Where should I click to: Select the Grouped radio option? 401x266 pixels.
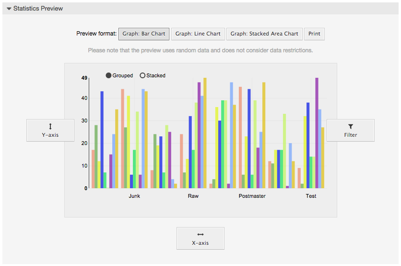[x=108, y=75]
